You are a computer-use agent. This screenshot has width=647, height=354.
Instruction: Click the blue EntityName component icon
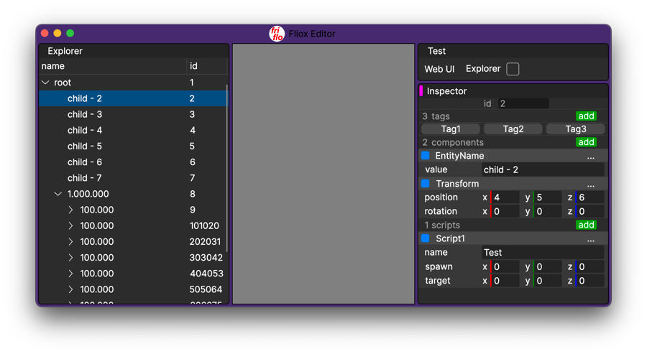[426, 156]
